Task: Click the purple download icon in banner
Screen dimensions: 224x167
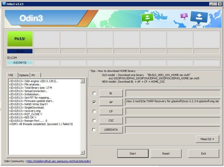Action: [x=184, y=16]
